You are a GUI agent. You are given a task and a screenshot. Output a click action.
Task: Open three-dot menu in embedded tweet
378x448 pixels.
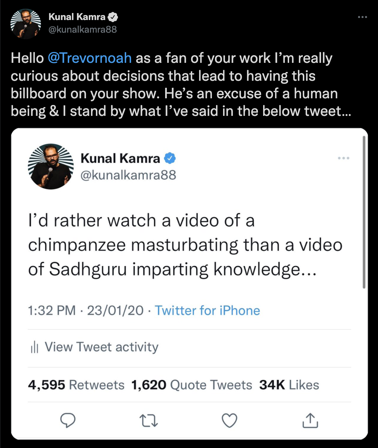[x=343, y=158]
